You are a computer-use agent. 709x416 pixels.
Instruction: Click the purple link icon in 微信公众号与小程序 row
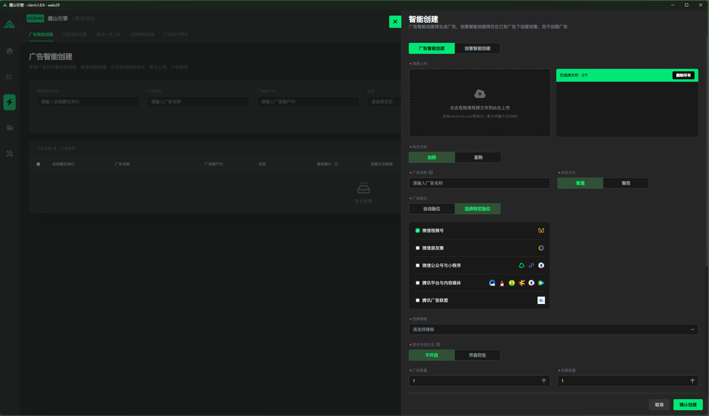pyautogui.click(x=531, y=266)
